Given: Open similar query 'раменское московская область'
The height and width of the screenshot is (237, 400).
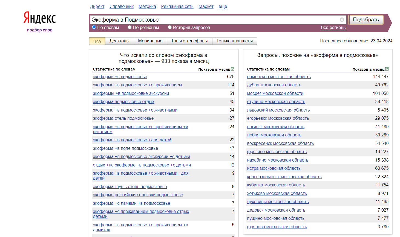Looking at the screenshot, I should pyautogui.click(x=279, y=77).
